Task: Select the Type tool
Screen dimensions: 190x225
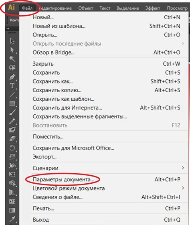Action: tap(12, 86)
